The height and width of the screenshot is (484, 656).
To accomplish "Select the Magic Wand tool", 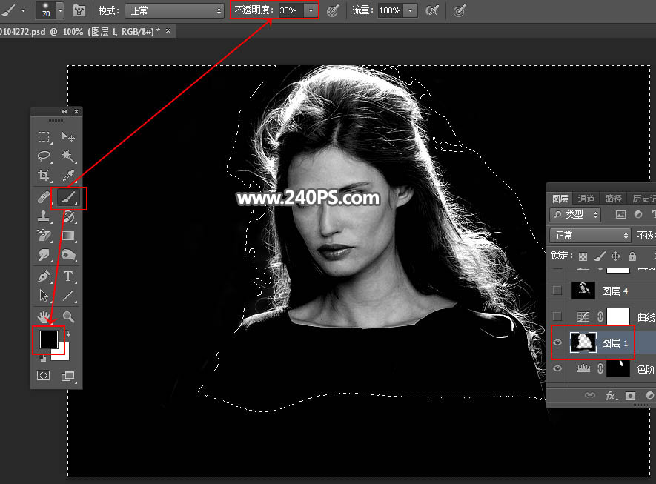I will (68, 156).
